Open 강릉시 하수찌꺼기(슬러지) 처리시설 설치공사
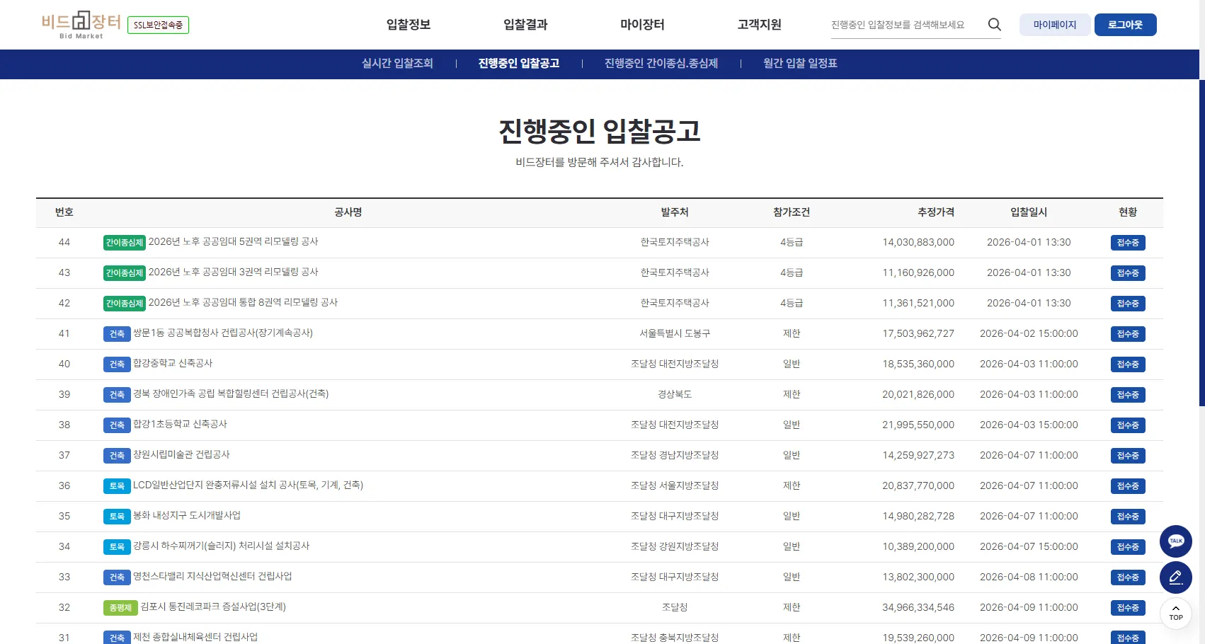Viewport: 1205px width, 644px height. [221, 546]
